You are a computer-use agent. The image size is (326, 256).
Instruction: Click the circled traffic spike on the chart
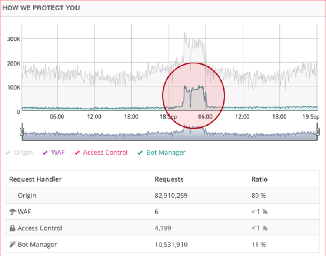click(x=193, y=95)
